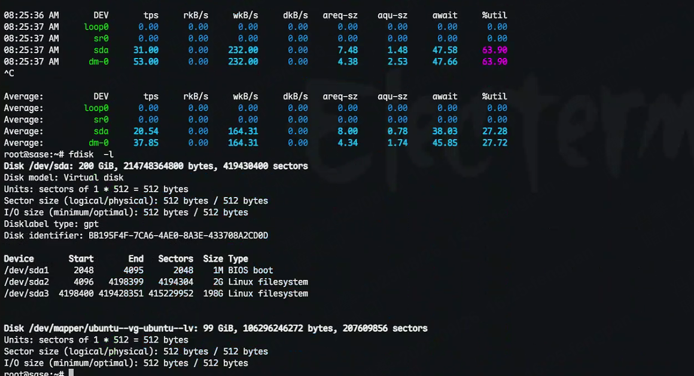Select the 232.00 wkB/s value in the sda row
This screenshot has width=694, height=376.
click(243, 50)
